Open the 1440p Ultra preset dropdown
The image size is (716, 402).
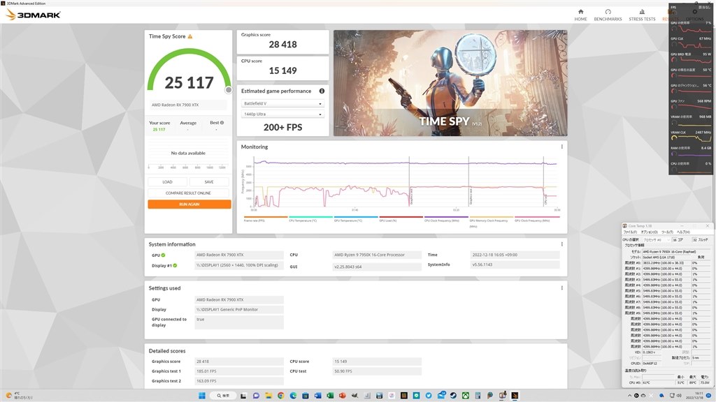point(282,114)
